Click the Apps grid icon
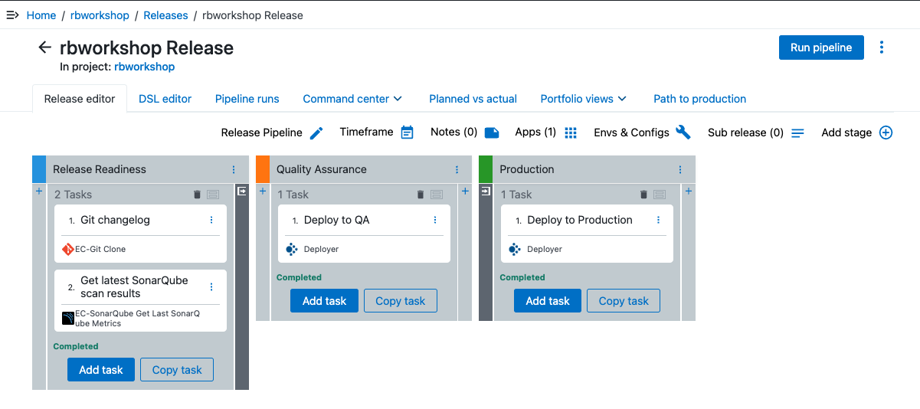 (x=571, y=133)
